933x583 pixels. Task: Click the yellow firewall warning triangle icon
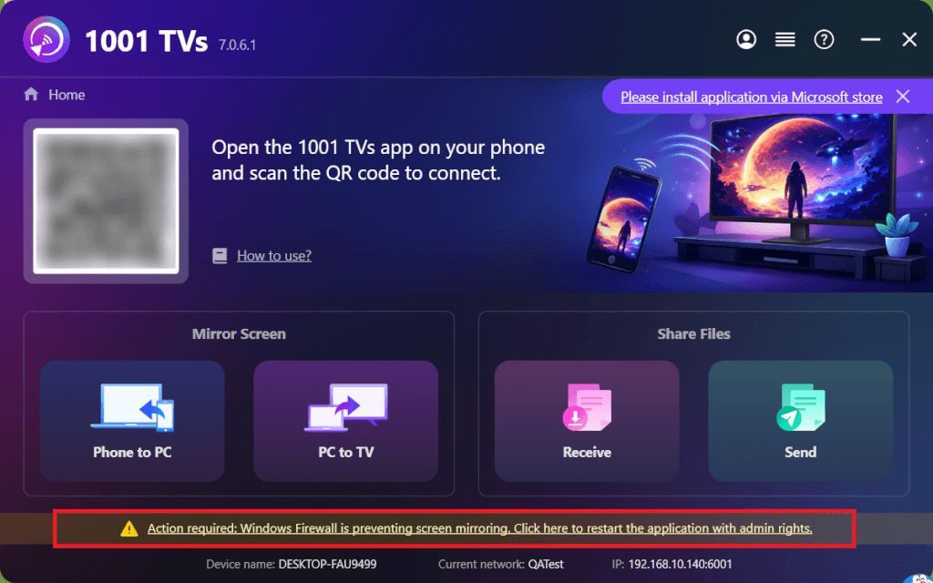pos(129,528)
